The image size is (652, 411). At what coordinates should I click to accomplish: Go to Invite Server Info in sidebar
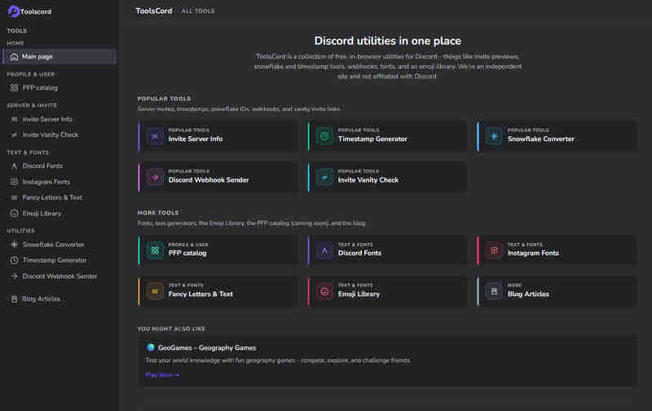coord(59,119)
